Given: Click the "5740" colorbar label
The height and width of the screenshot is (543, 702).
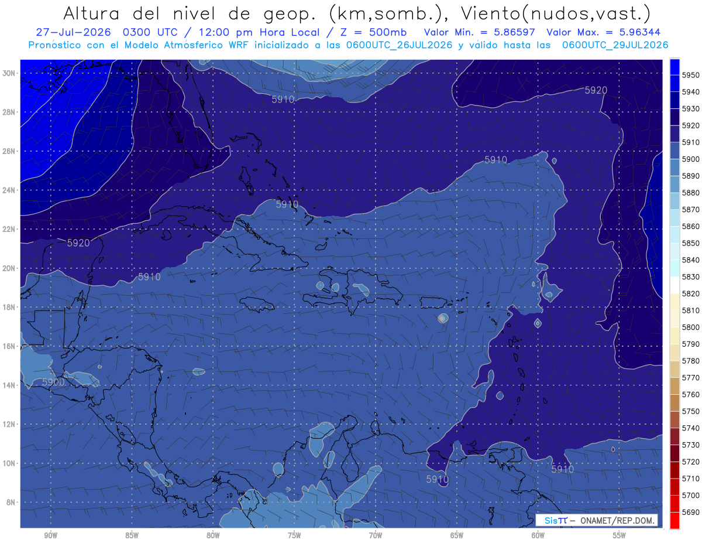Looking at the screenshot, I should [x=691, y=428].
